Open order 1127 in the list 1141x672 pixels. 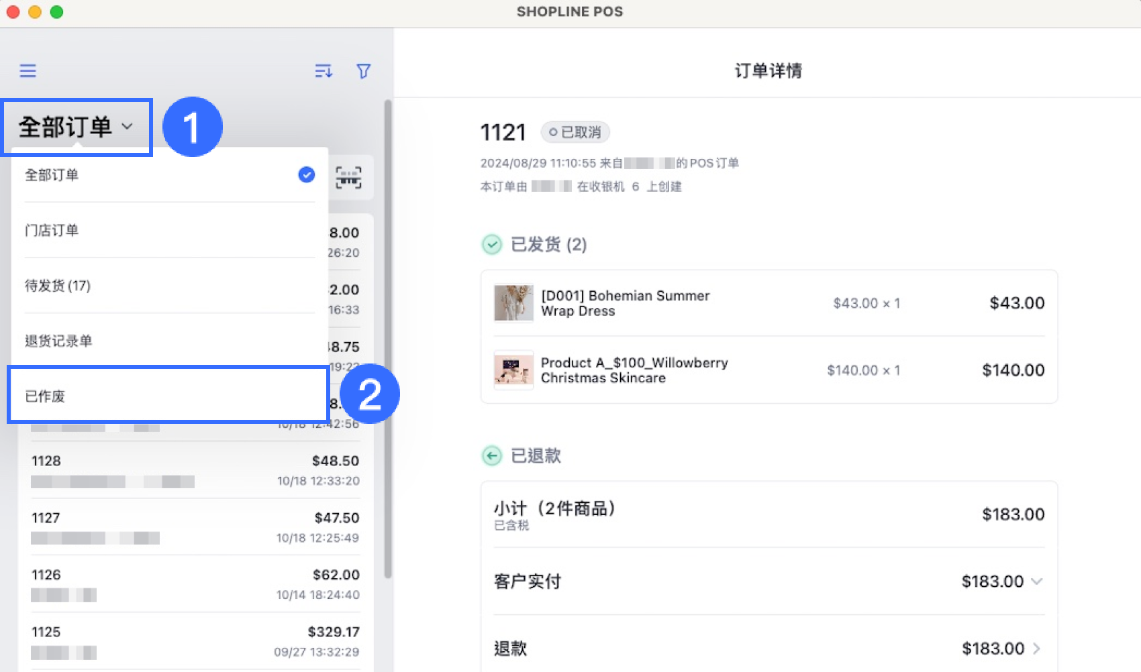tap(195, 527)
